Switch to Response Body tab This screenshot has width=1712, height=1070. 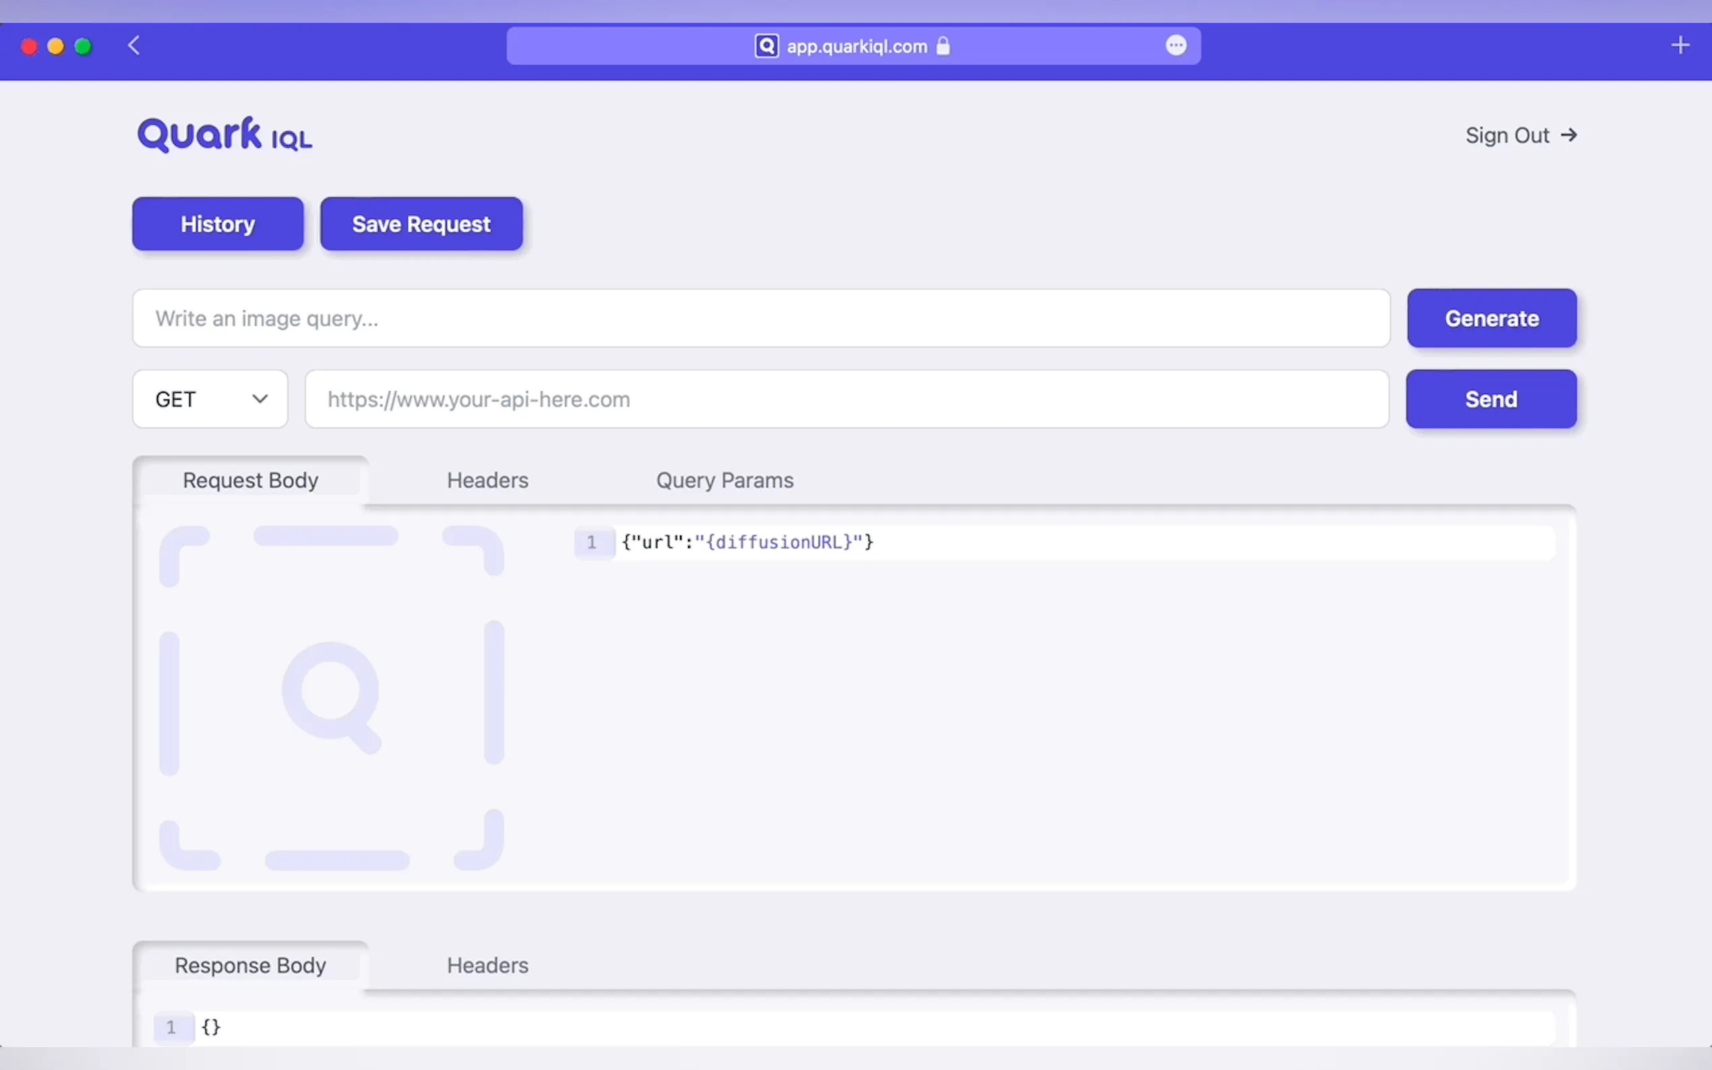click(x=251, y=966)
